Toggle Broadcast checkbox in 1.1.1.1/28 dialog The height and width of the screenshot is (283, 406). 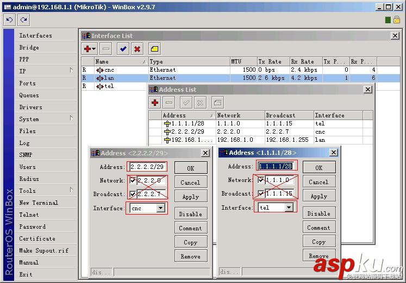pos(261,193)
